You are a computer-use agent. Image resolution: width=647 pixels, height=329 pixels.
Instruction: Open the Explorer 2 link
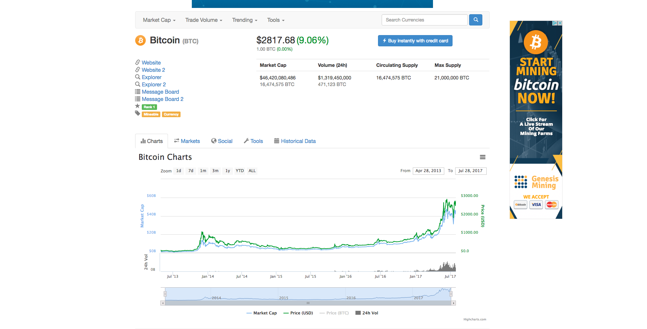[154, 84]
